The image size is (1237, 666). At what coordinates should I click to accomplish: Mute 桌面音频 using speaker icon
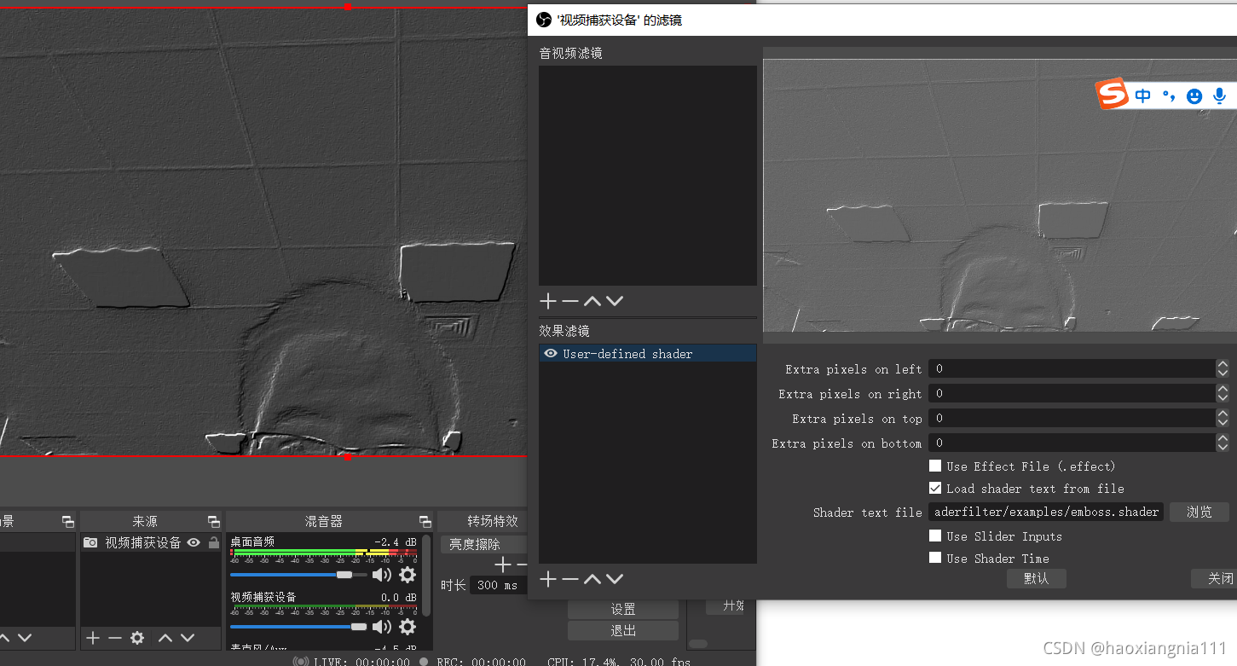[x=381, y=575]
